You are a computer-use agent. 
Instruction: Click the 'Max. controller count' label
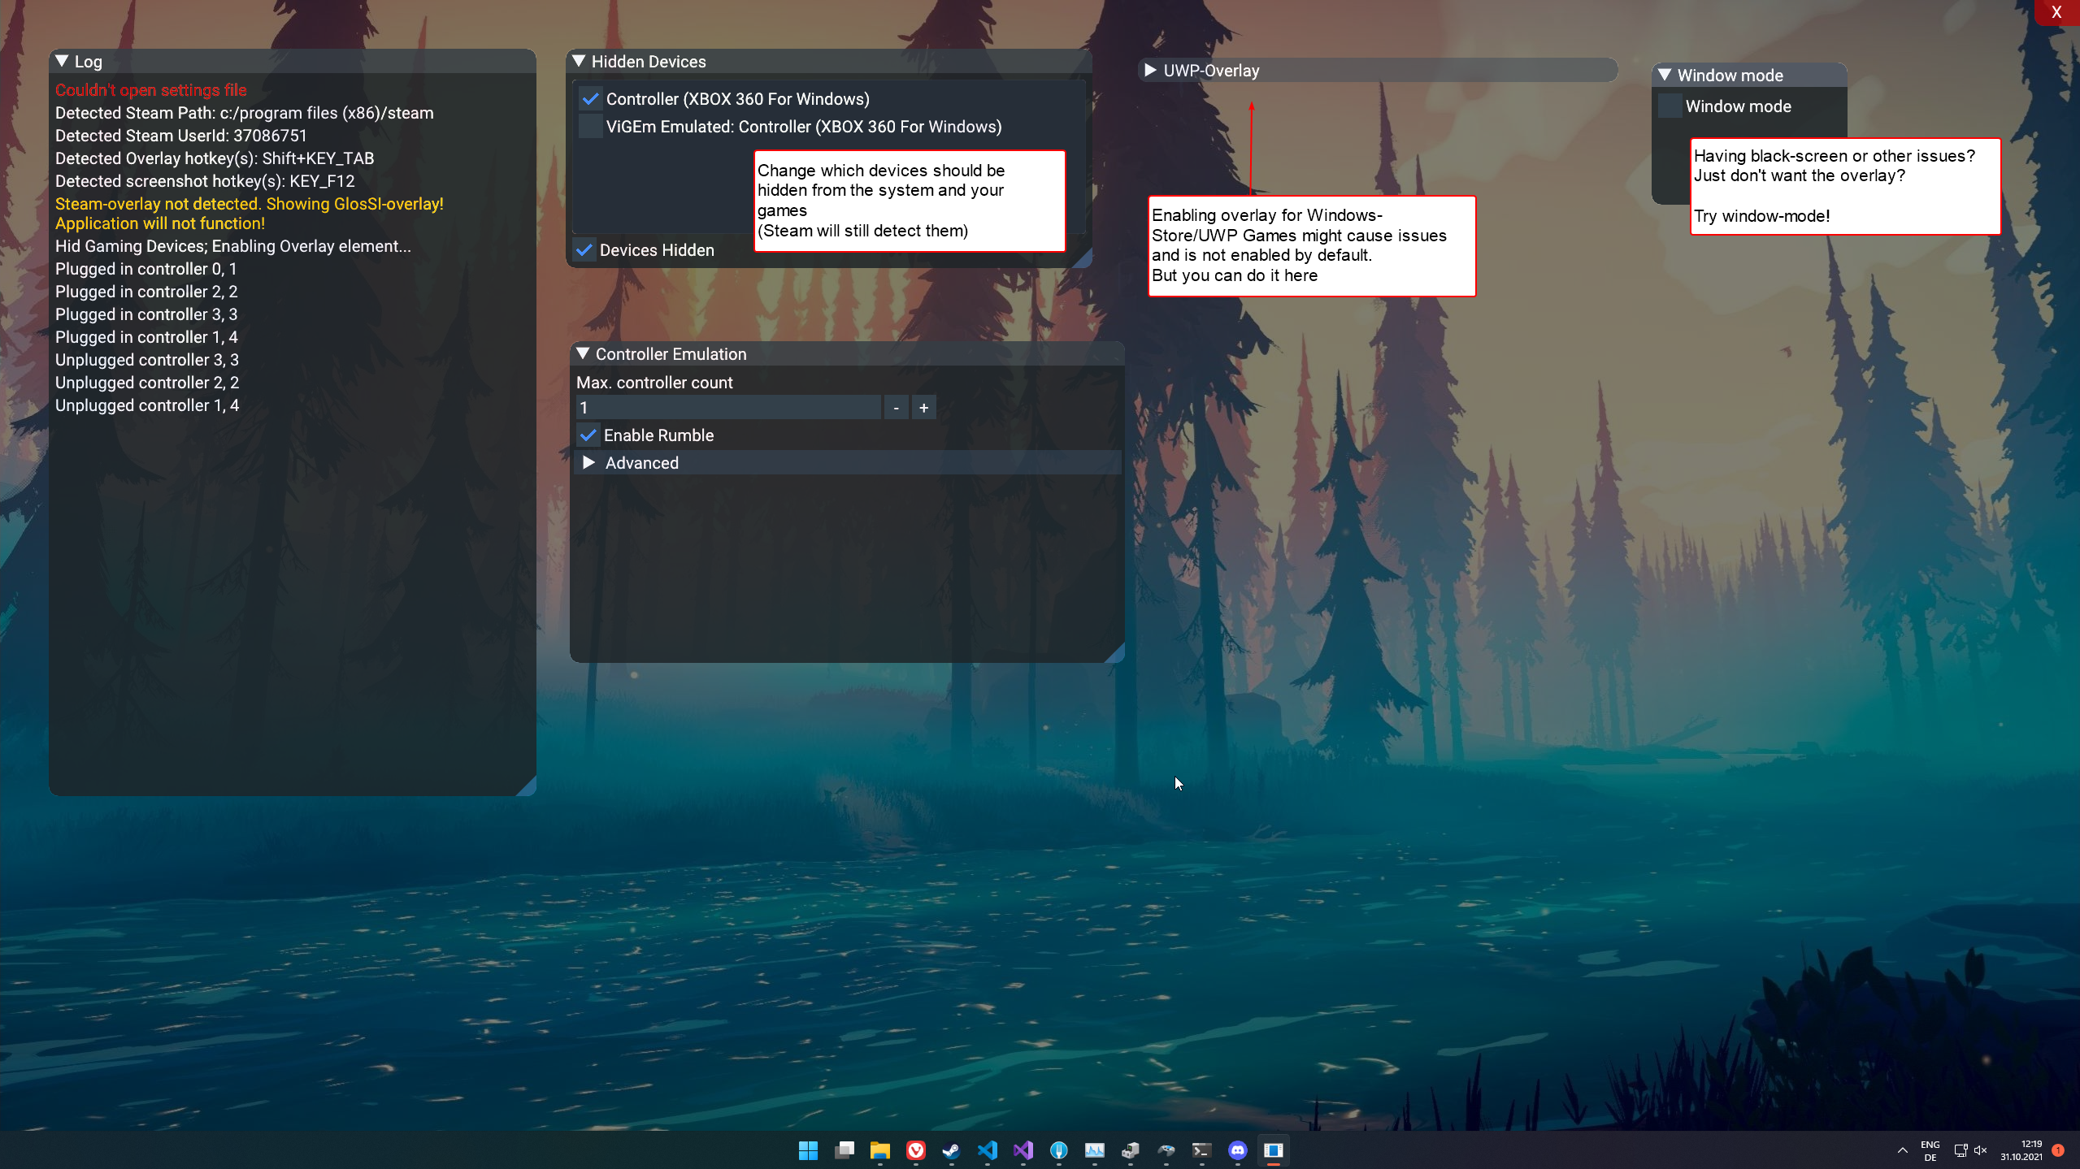tap(654, 383)
